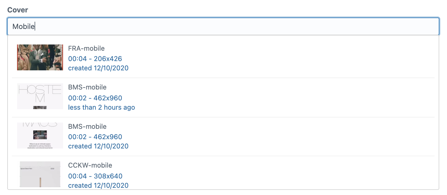Click the Cover field label

[18, 10]
